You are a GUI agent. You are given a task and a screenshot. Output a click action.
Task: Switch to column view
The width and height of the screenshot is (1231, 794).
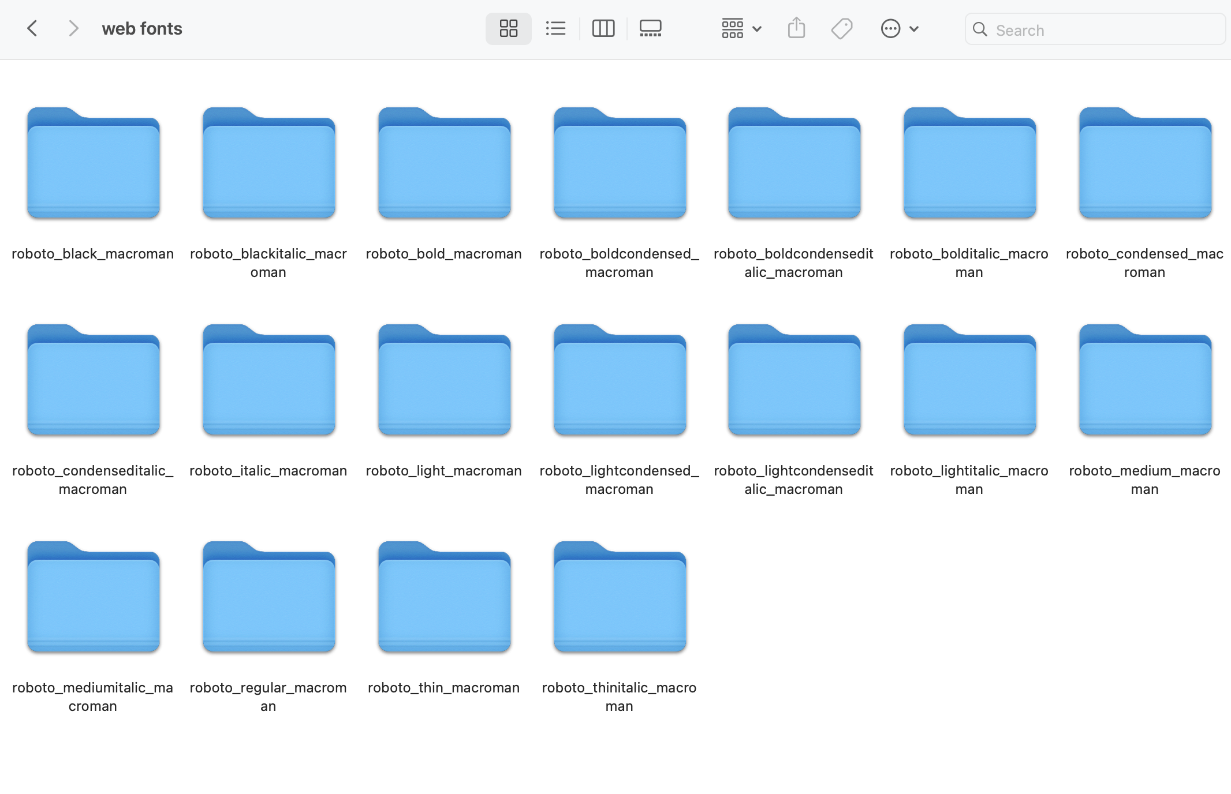603,28
